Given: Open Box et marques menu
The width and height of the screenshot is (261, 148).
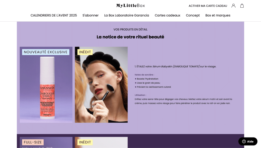Looking at the screenshot, I should tap(218, 15).
